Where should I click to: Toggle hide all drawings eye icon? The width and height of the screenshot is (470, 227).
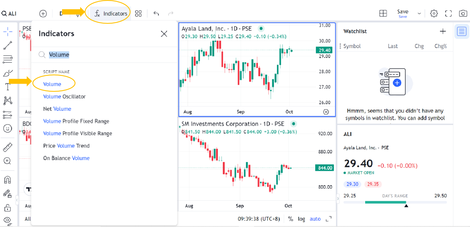[8, 220]
